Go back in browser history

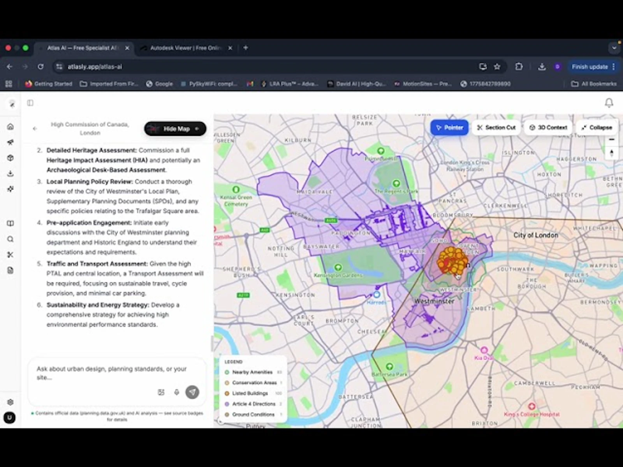point(10,67)
